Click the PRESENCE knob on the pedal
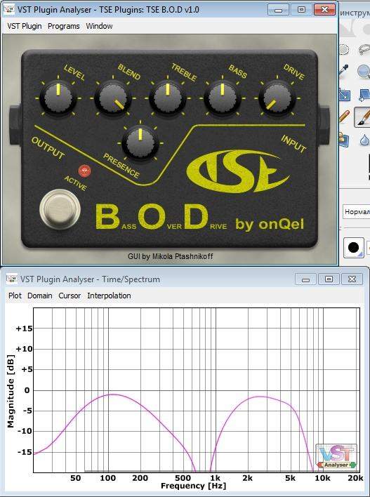370x497 pixels. (x=140, y=143)
